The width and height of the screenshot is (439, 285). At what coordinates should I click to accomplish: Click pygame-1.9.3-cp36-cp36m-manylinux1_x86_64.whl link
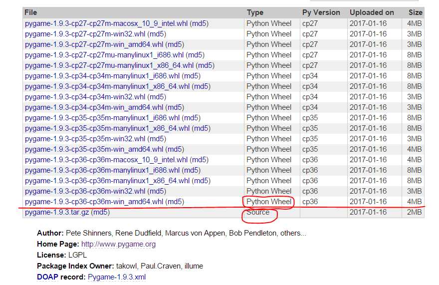pos(107,181)
